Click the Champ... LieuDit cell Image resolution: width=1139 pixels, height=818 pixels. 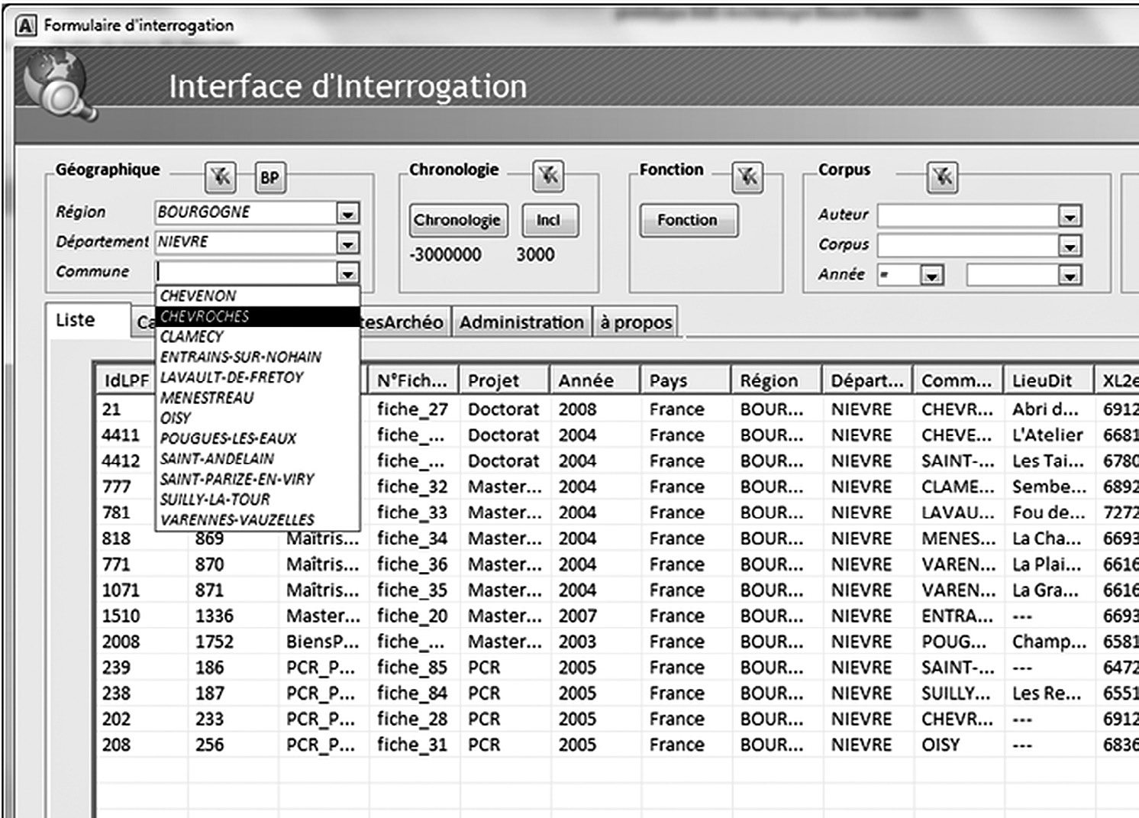[x=1049, y=642]
